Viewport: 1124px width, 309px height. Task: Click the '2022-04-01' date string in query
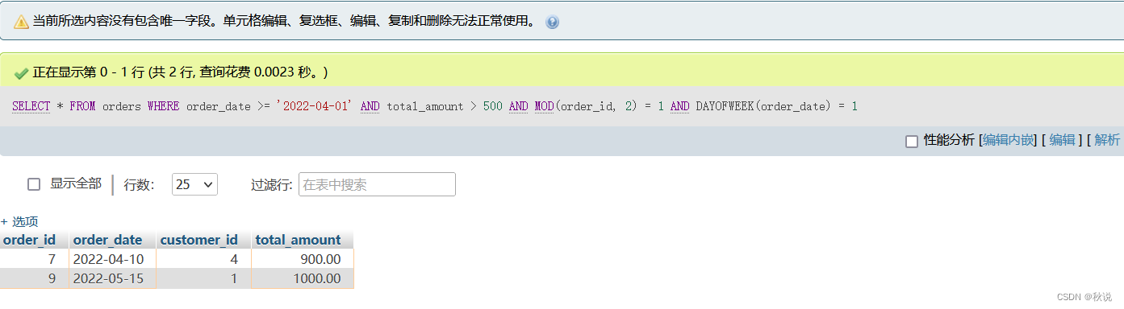pos(315,106)
